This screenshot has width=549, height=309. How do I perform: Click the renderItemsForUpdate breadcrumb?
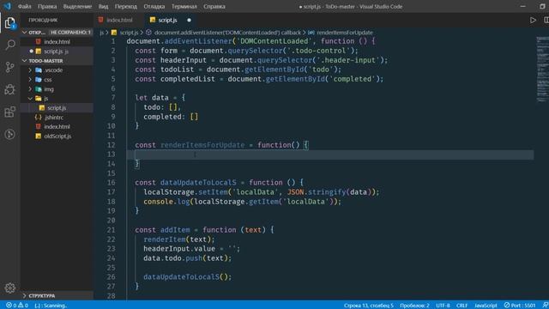345,33
